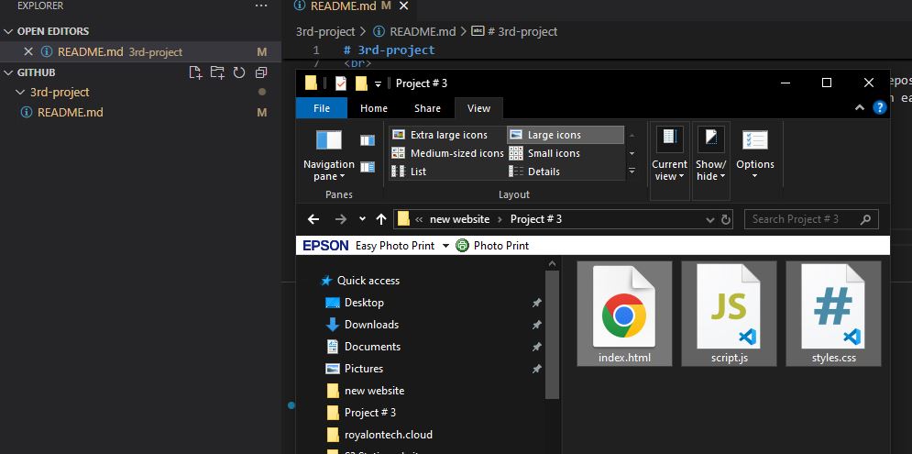Open the Recent locations dropdown arrow
This screenshot has width=912, height=454.
[362, 219]
